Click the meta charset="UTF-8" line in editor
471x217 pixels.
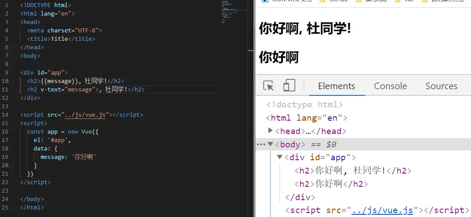[x=64, y=30]
